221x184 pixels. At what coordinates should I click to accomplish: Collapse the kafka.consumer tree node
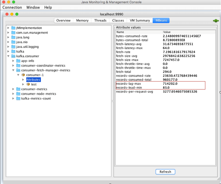coord(9,56)
